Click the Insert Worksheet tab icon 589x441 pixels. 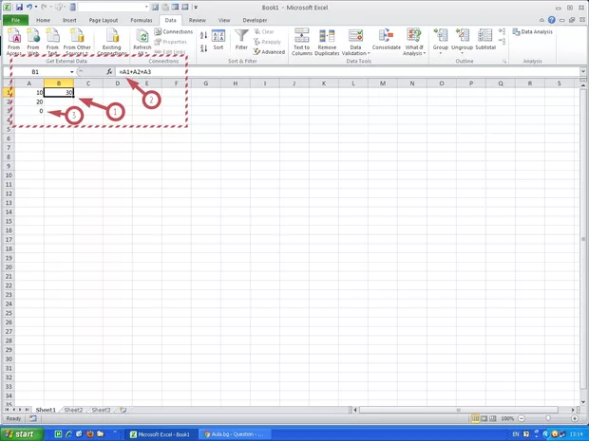pos(123,410)
